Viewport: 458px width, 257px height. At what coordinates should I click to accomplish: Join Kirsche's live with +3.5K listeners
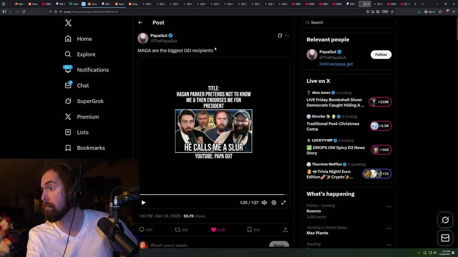(380, 126)
